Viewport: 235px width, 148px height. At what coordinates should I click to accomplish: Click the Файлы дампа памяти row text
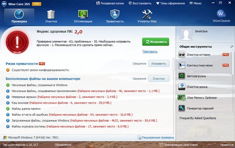(26, 109)
